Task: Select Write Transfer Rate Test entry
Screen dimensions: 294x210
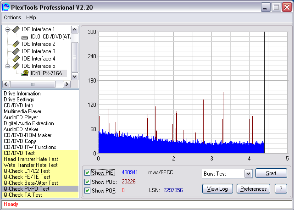Action: 40,165
